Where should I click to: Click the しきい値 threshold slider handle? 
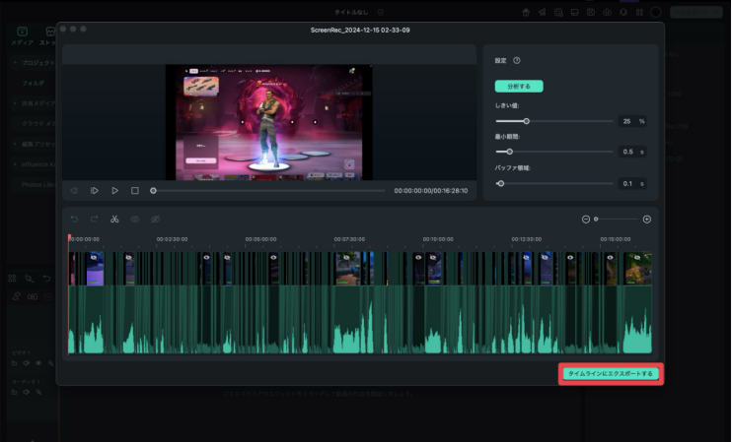(x=526, y=121)
